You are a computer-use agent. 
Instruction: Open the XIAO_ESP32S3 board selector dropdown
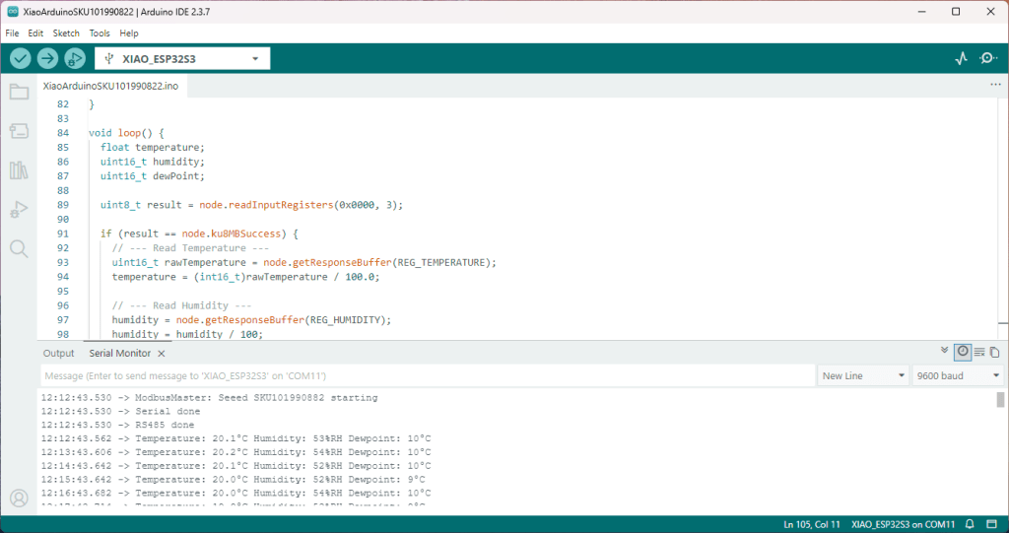coord(182,59)
